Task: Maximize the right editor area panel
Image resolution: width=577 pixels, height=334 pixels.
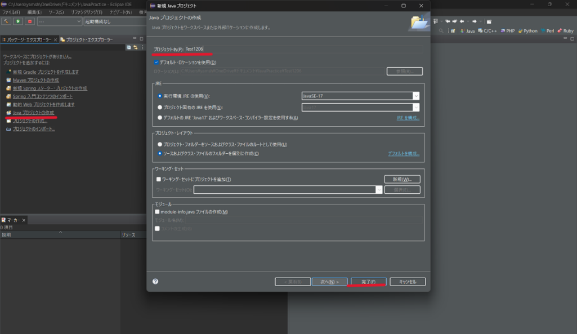Action: (572, 39)
